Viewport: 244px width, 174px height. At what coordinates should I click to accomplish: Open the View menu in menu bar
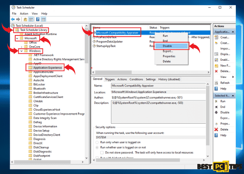pos(35,13)
